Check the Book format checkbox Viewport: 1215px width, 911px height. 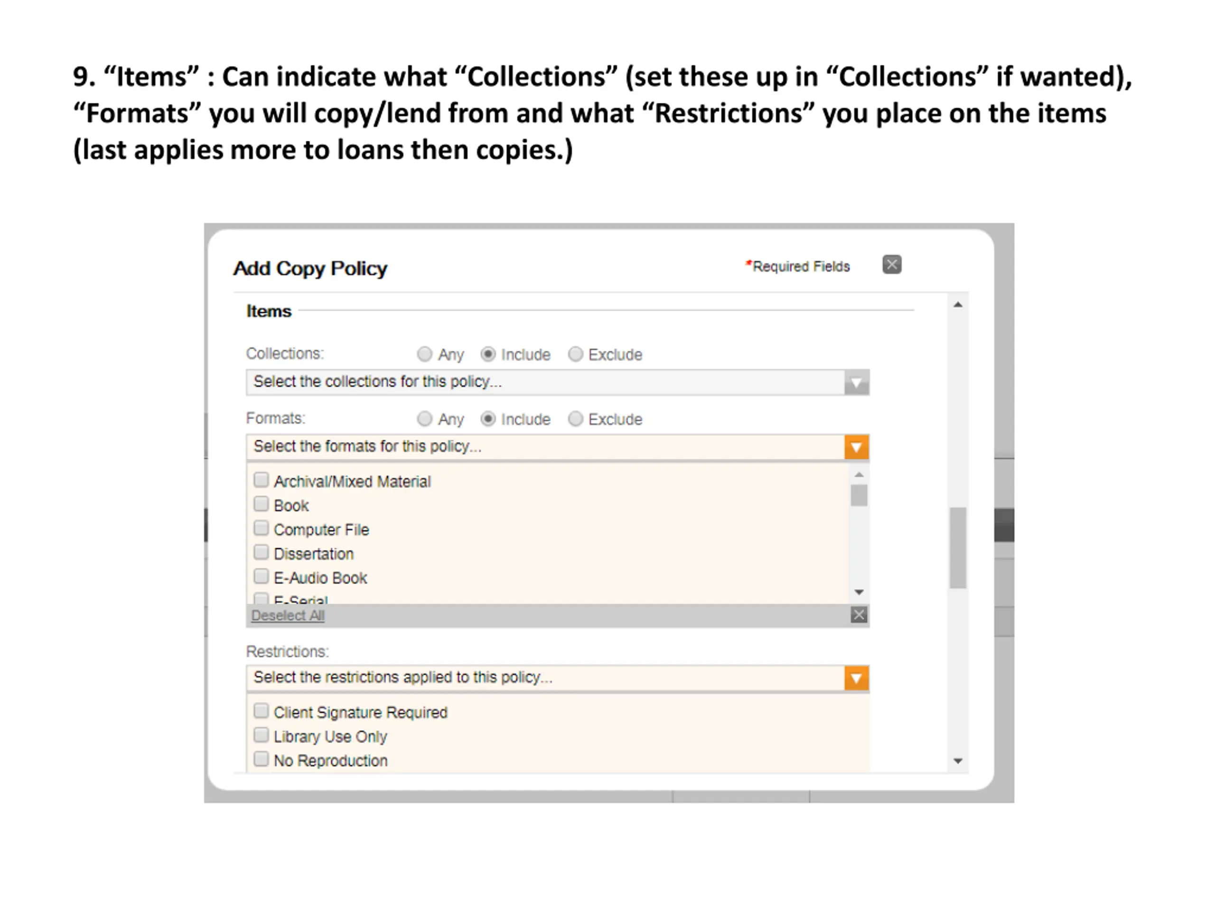coord(261,503)
